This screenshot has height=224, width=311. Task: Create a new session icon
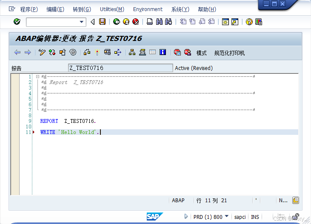click(x=225, y=22)
